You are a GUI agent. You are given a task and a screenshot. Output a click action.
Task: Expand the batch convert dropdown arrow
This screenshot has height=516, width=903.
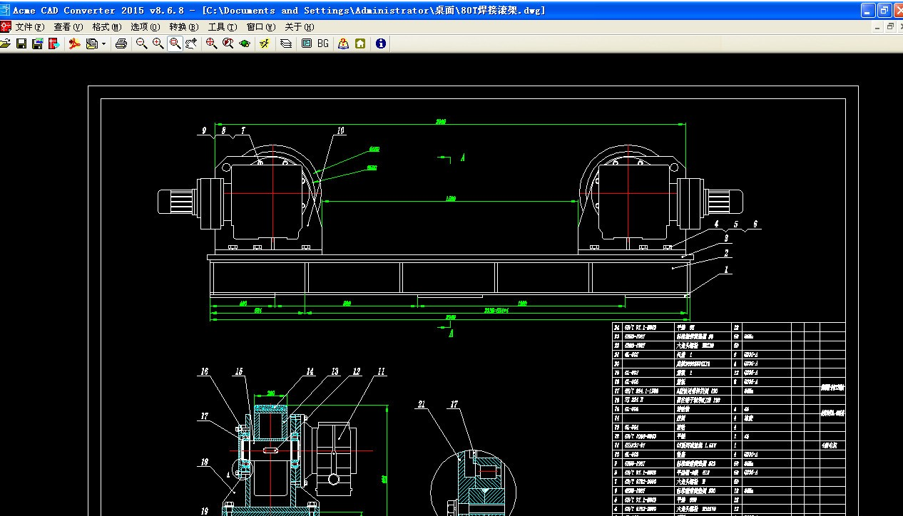[x=103, y=44]
